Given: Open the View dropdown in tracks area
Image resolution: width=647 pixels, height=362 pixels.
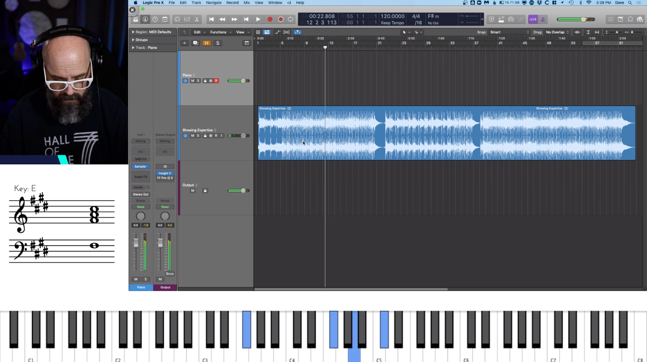Looking at the screenshot, I should click(243, 32).
